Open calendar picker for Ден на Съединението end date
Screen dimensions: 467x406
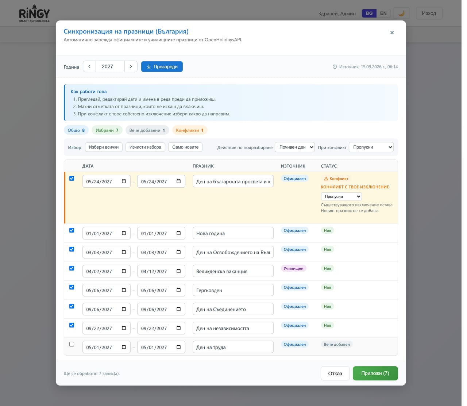pyautogui.click(x=179, y=309)
